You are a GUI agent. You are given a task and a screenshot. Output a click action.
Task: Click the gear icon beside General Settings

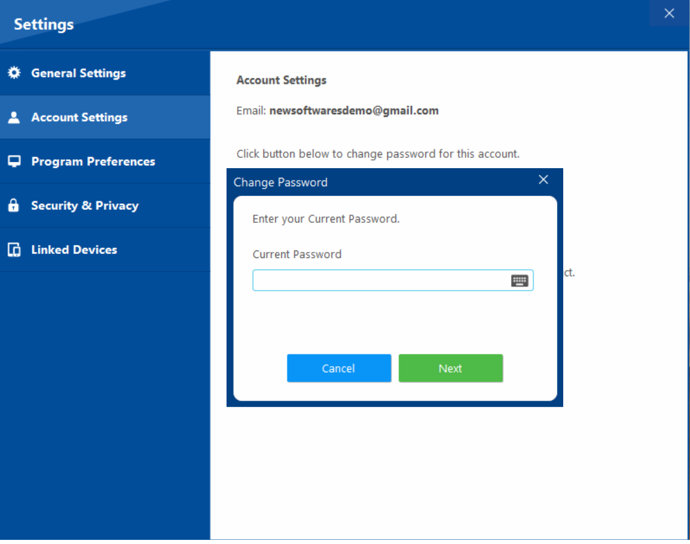pos(14,73)
